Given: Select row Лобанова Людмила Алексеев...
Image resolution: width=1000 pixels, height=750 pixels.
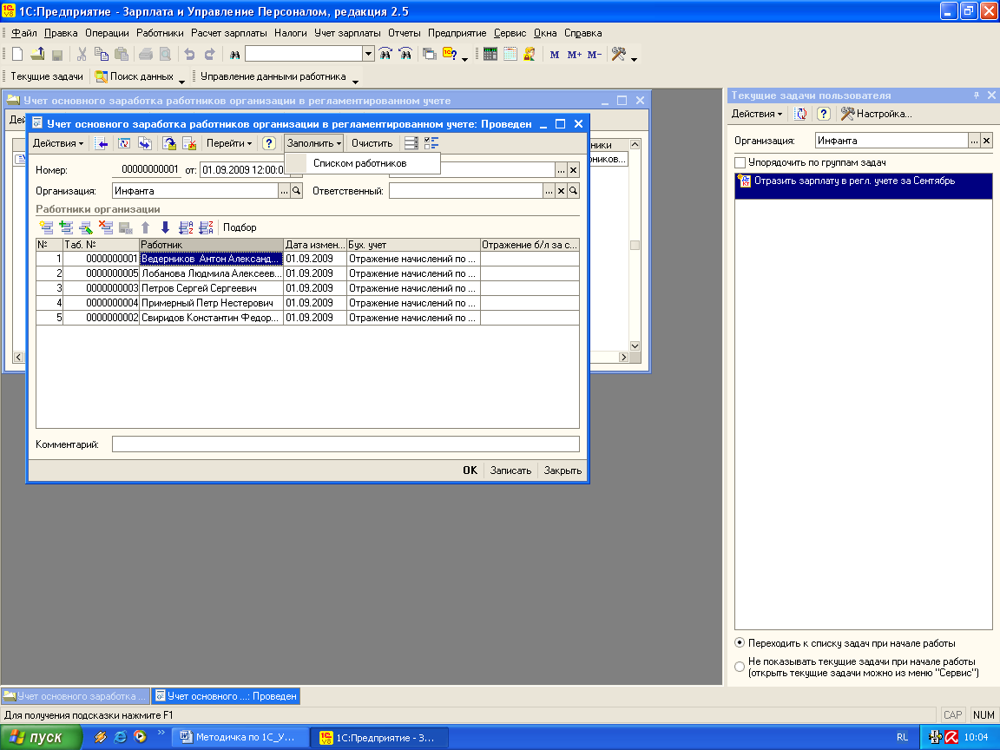Looking at the screenshot, I should [307, 273].
